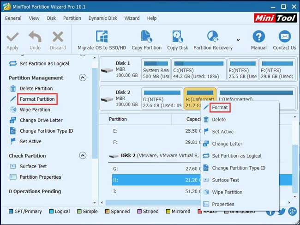
Task: Open Migrate OS to SSD/HD wizard
Action: 102,40
